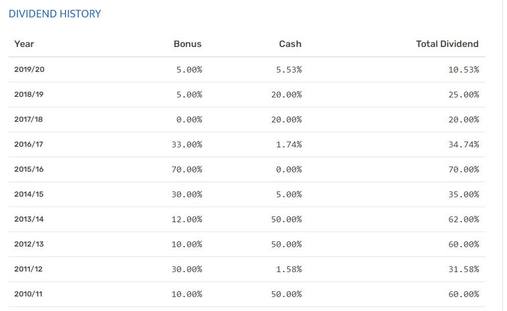Click the 62.00% total dividend value
Viewport: 507px width, 311px height.
pyautogui.click(x=464, y=219)
